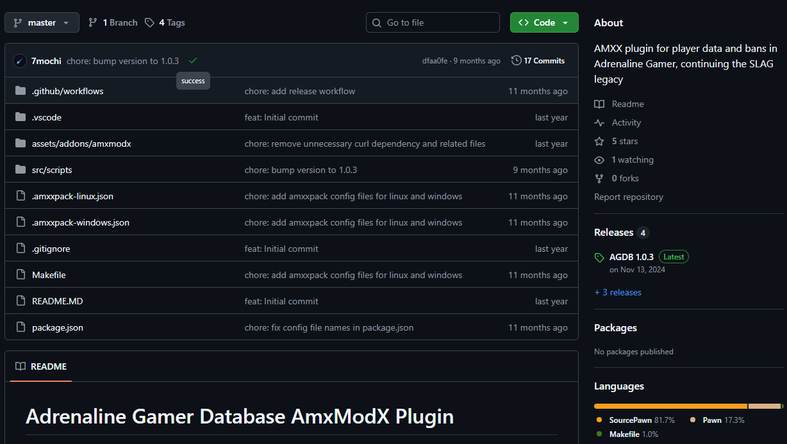Open the src/scripts folder
787x444 pixels.
pyautogui.click(x=51, y=170)
